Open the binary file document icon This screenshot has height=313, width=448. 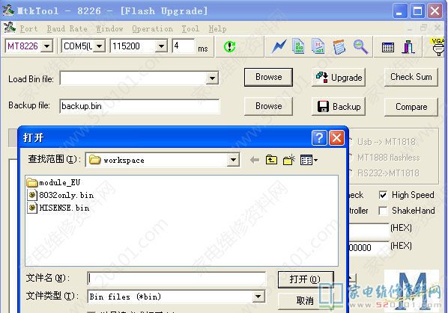tap(299, 46)
